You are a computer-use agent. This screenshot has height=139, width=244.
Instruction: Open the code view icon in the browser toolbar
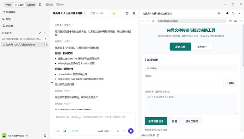[x=240, y=21]
